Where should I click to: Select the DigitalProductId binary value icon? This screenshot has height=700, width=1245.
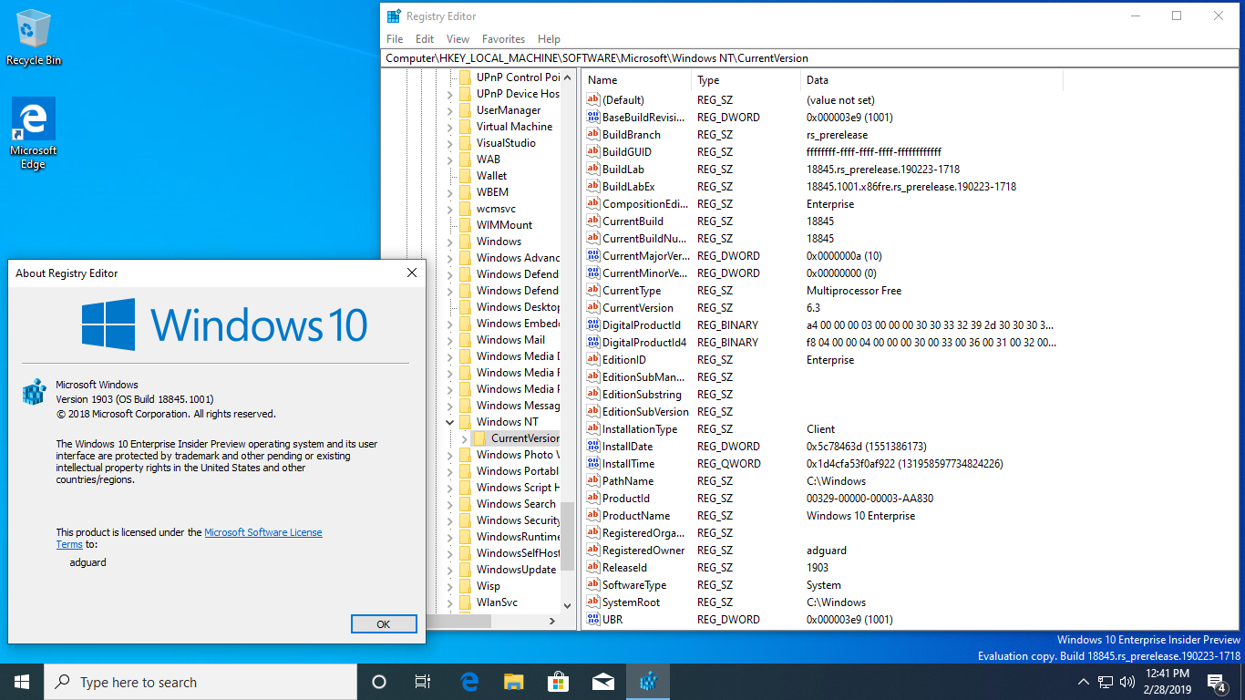coord(593,324)
